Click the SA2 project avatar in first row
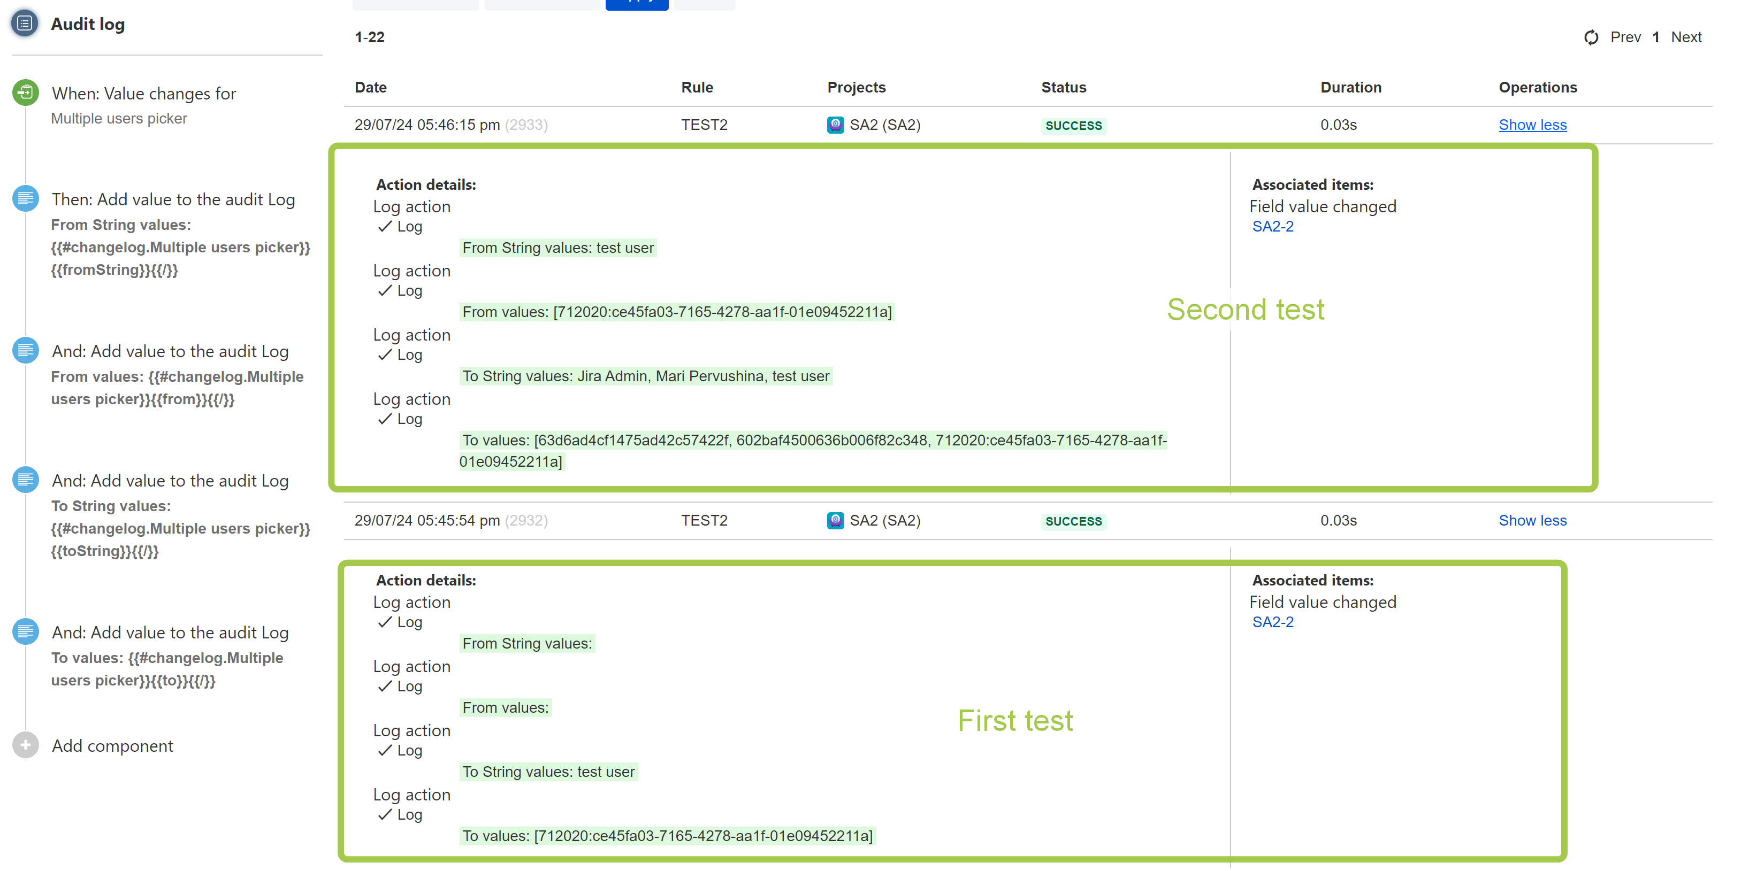 835,125
